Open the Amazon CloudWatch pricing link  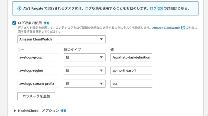(166, 28)
